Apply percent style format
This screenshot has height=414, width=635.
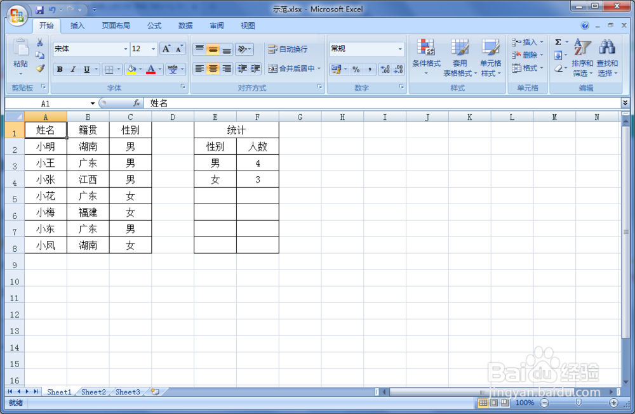tap(356, 69)
